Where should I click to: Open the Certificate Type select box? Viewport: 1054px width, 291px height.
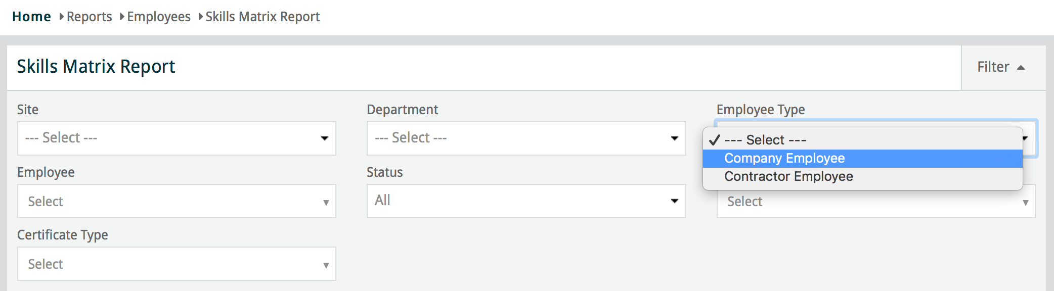click(177, 264)
